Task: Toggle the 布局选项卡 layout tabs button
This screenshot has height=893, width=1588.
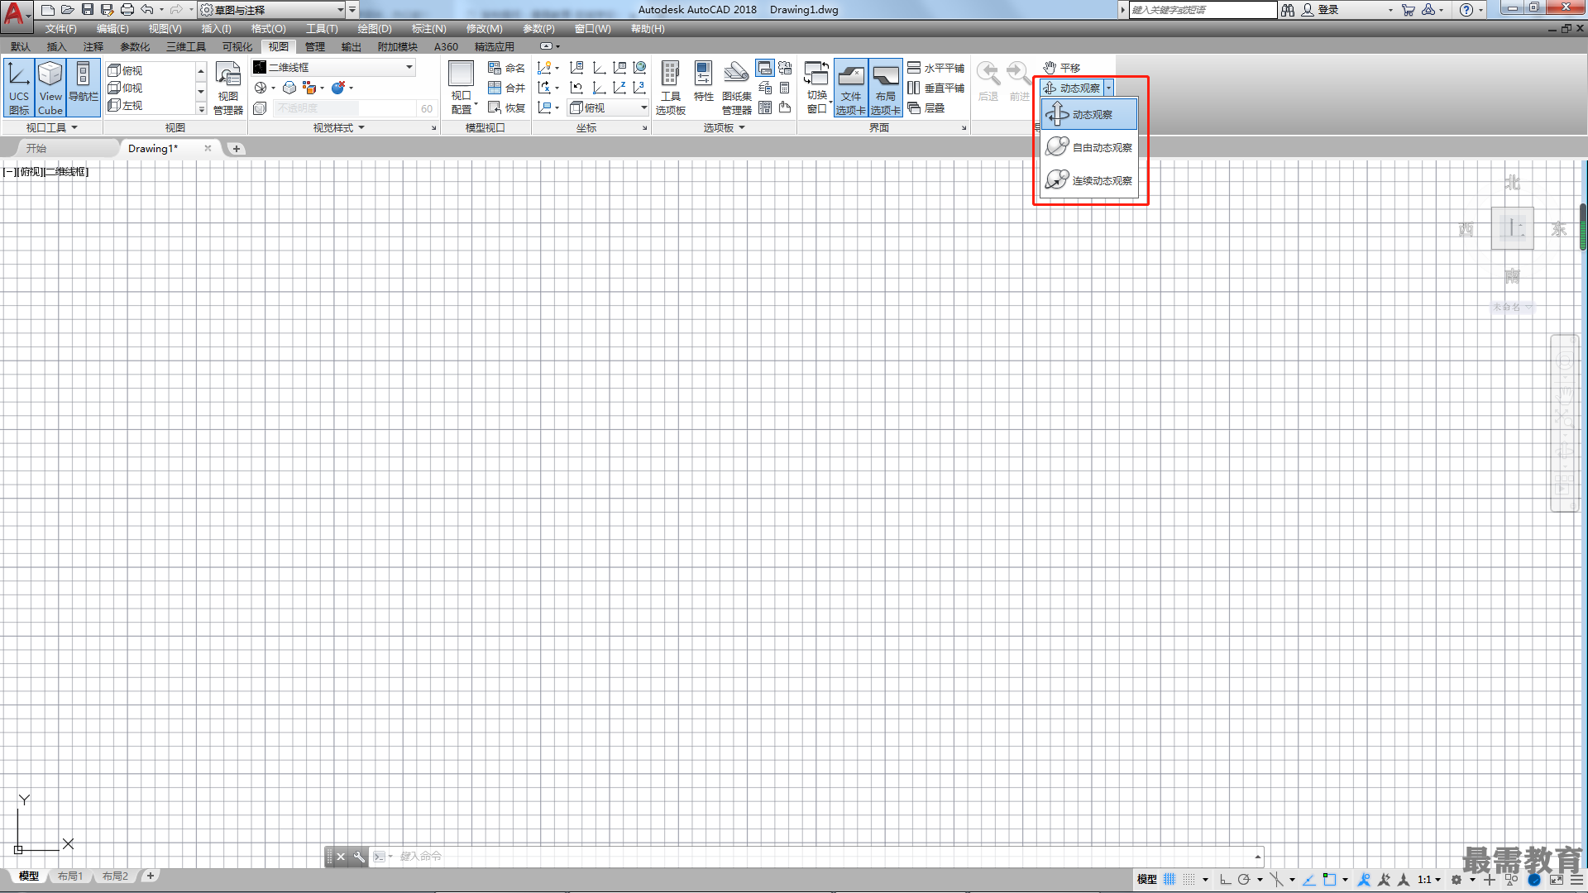Action: (x=885, y=88)
